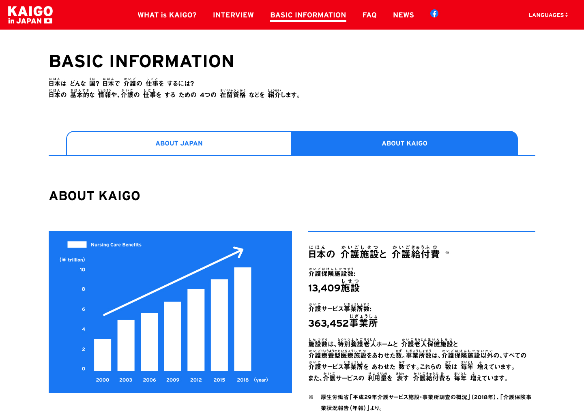Switch to the ABOUT JAPAN tab
This screenshot has height=415, width=584.
179,143
